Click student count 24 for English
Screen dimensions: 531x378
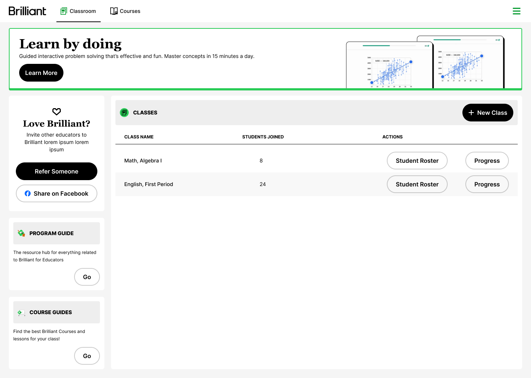263,184
